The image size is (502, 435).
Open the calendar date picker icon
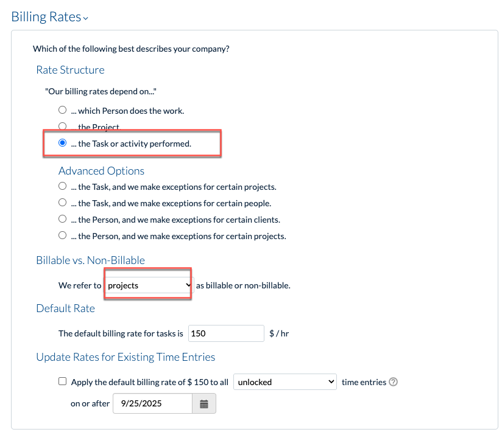pyautogui.click(x=205, y=403)
